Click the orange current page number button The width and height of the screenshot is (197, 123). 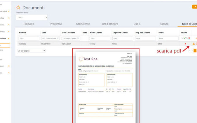pos(195,50)
